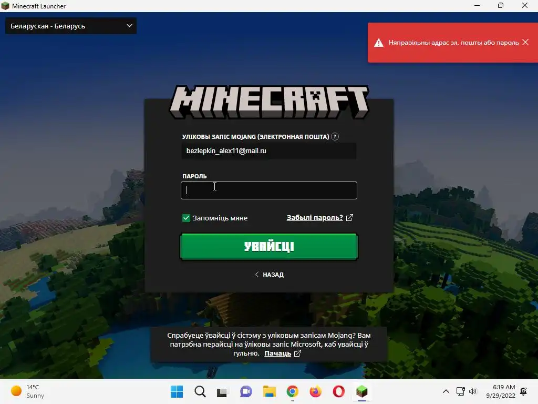Go back with the НАЗАД button
538x404 pixels.
(x=270, y=275)
